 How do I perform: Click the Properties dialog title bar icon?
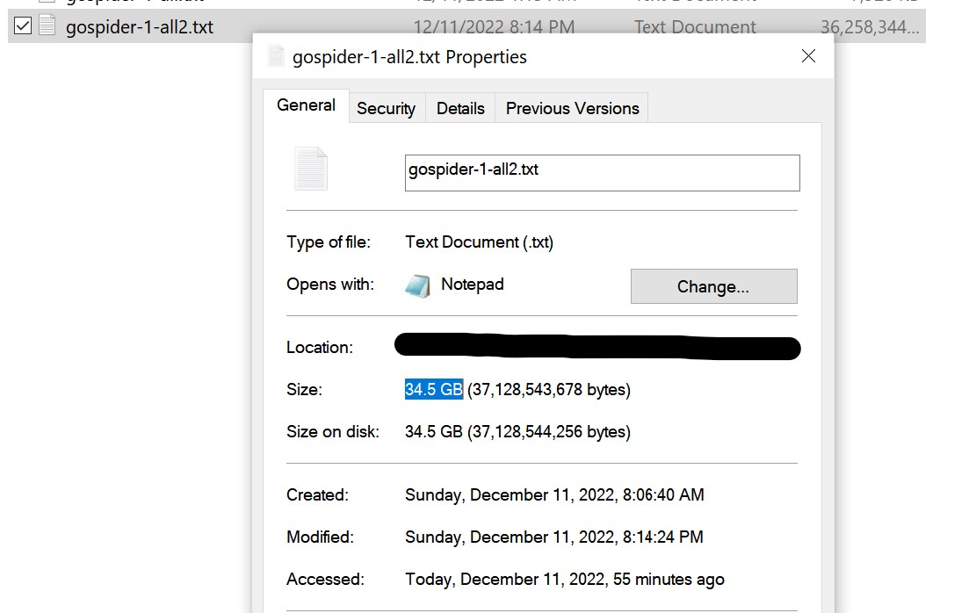click(276, 55)
